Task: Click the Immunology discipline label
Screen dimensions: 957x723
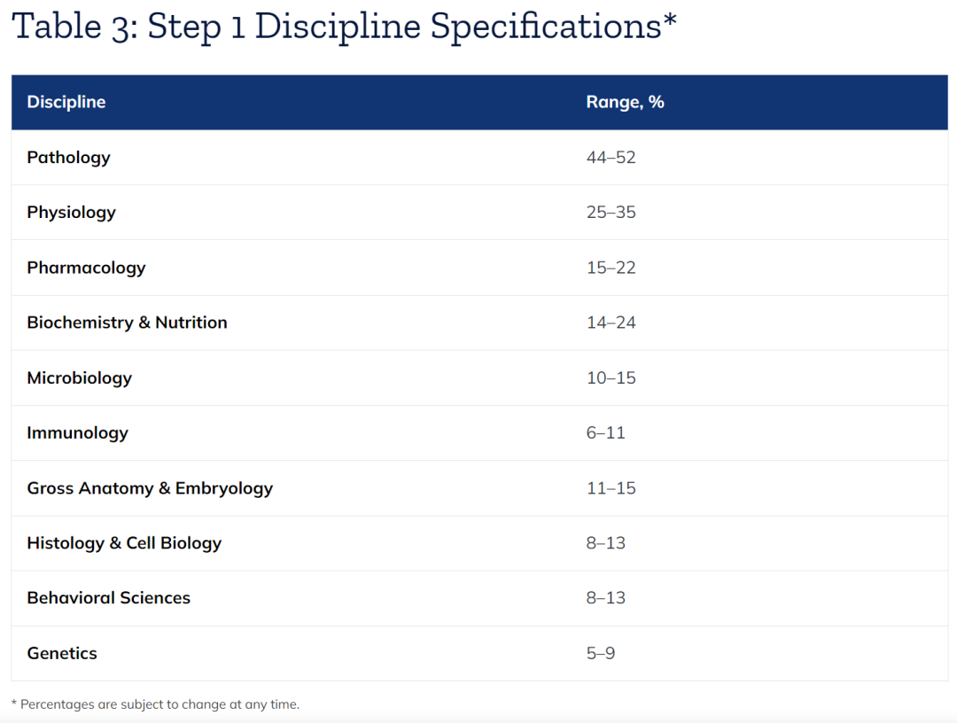Action: 77,433
